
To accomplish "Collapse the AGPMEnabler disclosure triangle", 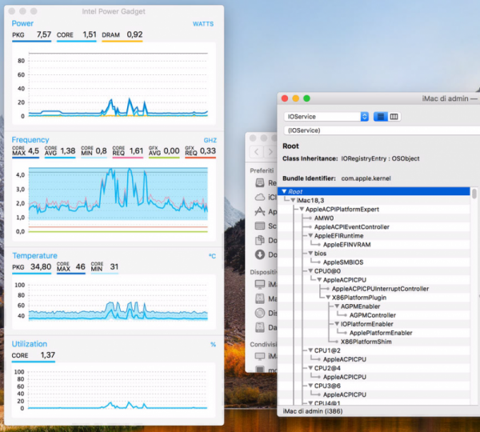I will [x=338, y=306].
